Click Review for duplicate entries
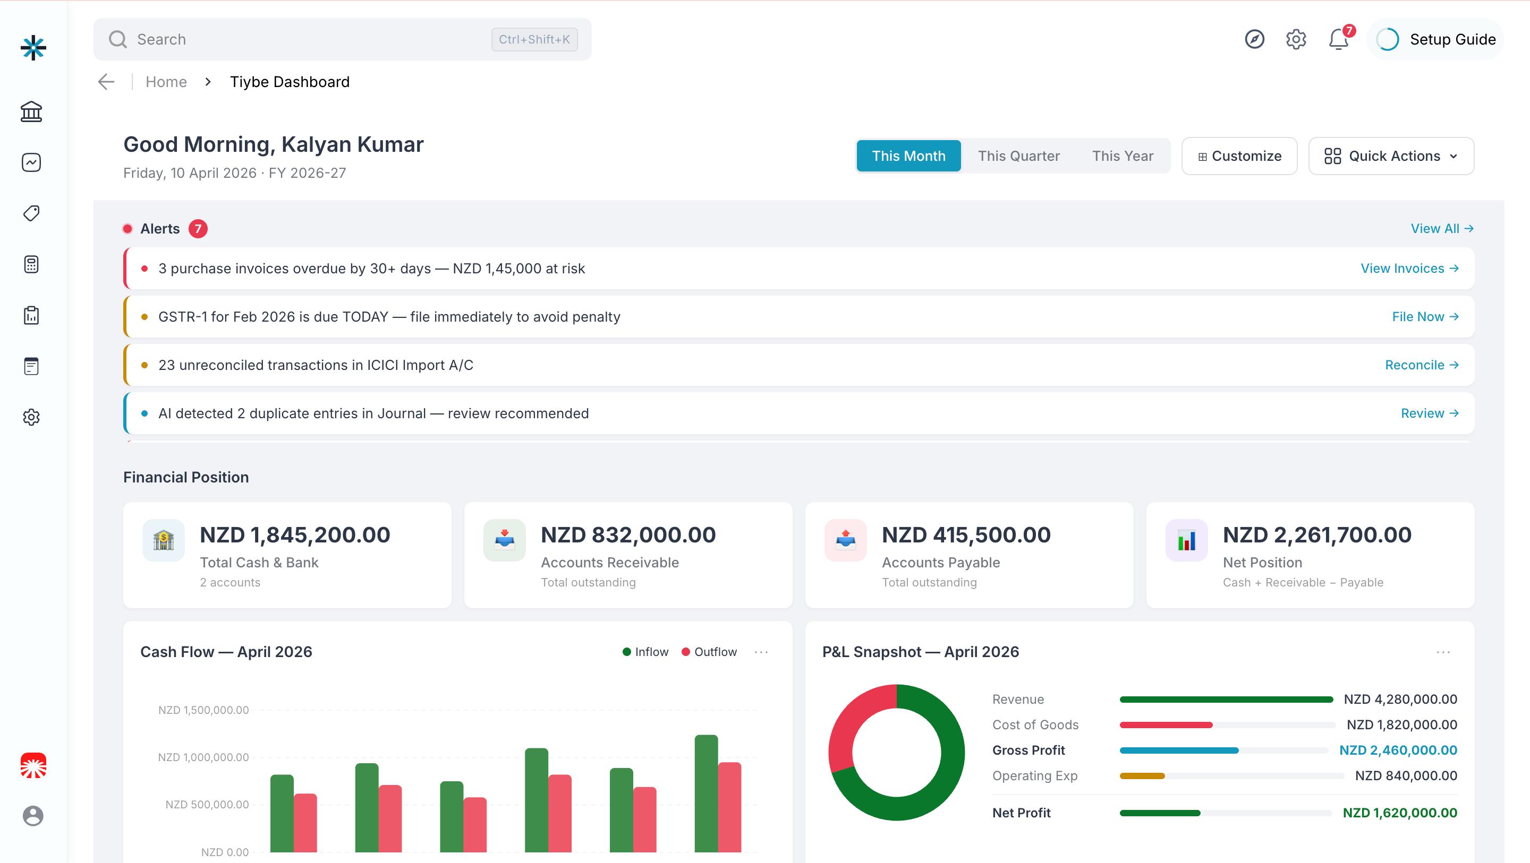The image size is (1530, 863). [1430, 413]
